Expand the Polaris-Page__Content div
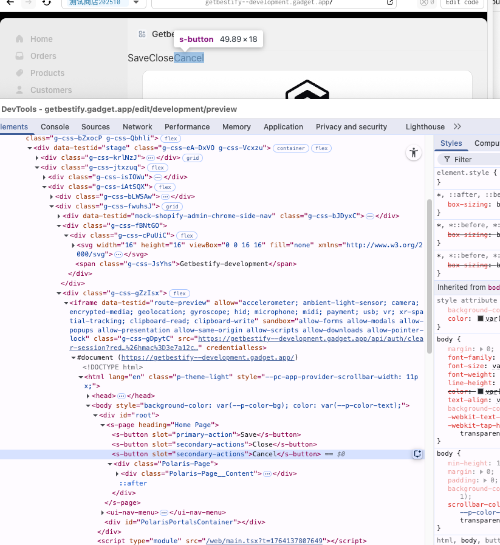This screenshot has height=545, width=500. click(117, 473)
